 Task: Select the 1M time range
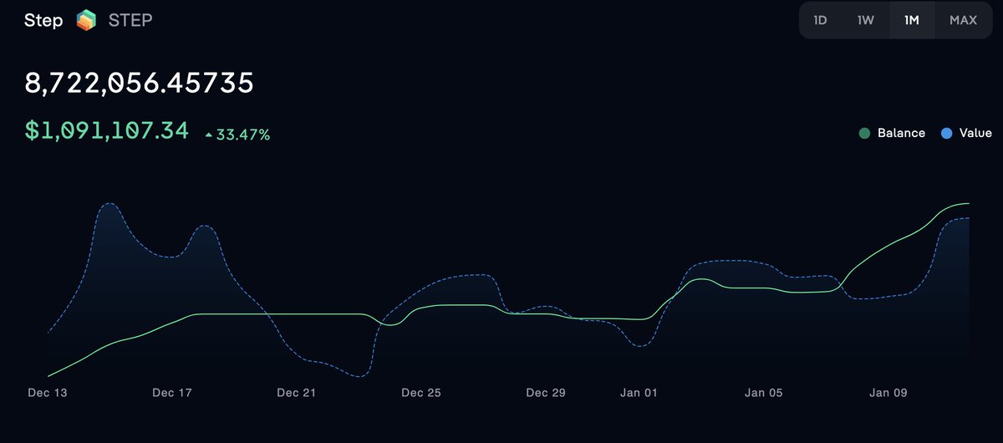pyautogui.click(x=911, y=20)
